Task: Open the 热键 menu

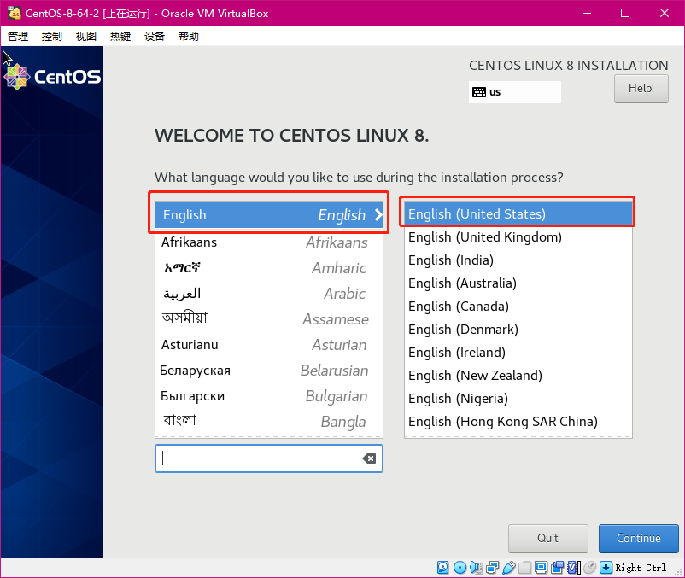Action: click(120, 36)
